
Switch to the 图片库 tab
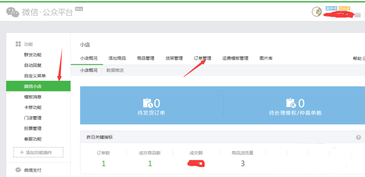pyautogui.click(x=266, y=58)
